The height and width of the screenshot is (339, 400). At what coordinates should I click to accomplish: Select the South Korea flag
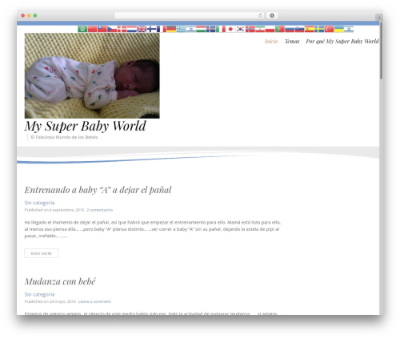tap(240, 29)
